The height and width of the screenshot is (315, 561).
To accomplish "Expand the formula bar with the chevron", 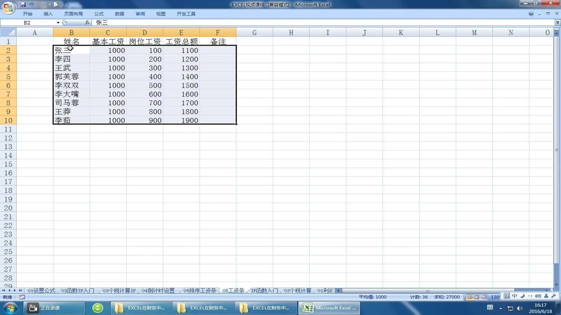I will pyautogui.click(x=558, y=23).
